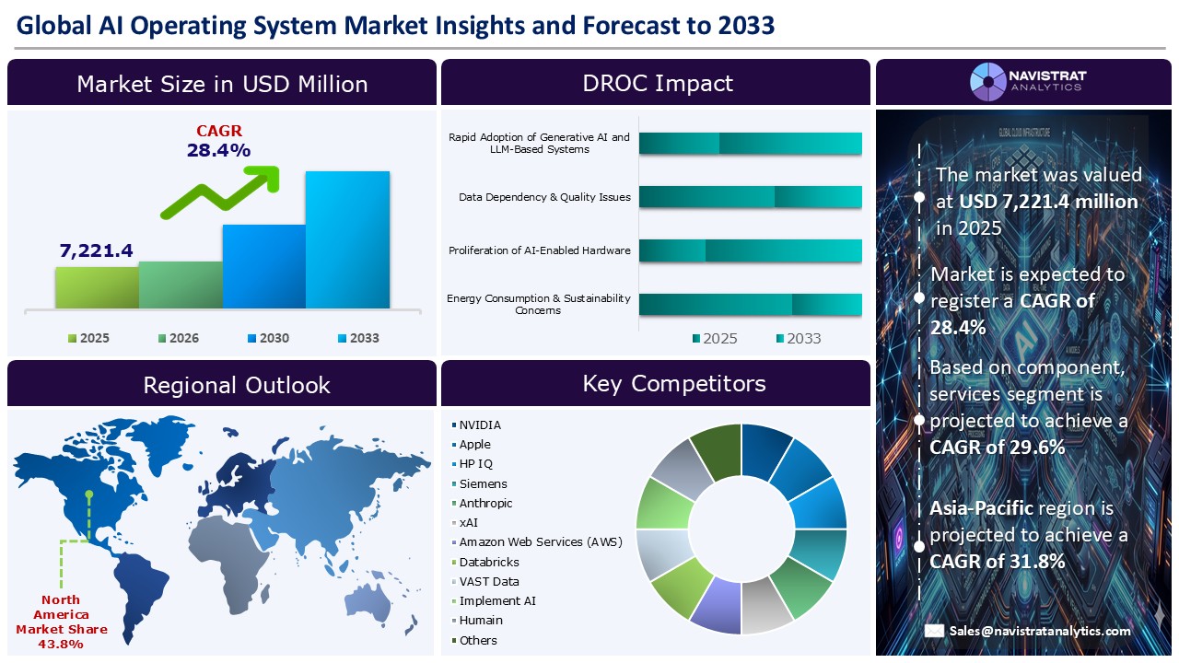The width and height of the screenshot is (1179, 663).
Task: Select the envelope icon beside the sales email
Action: [x=935, y=631]
